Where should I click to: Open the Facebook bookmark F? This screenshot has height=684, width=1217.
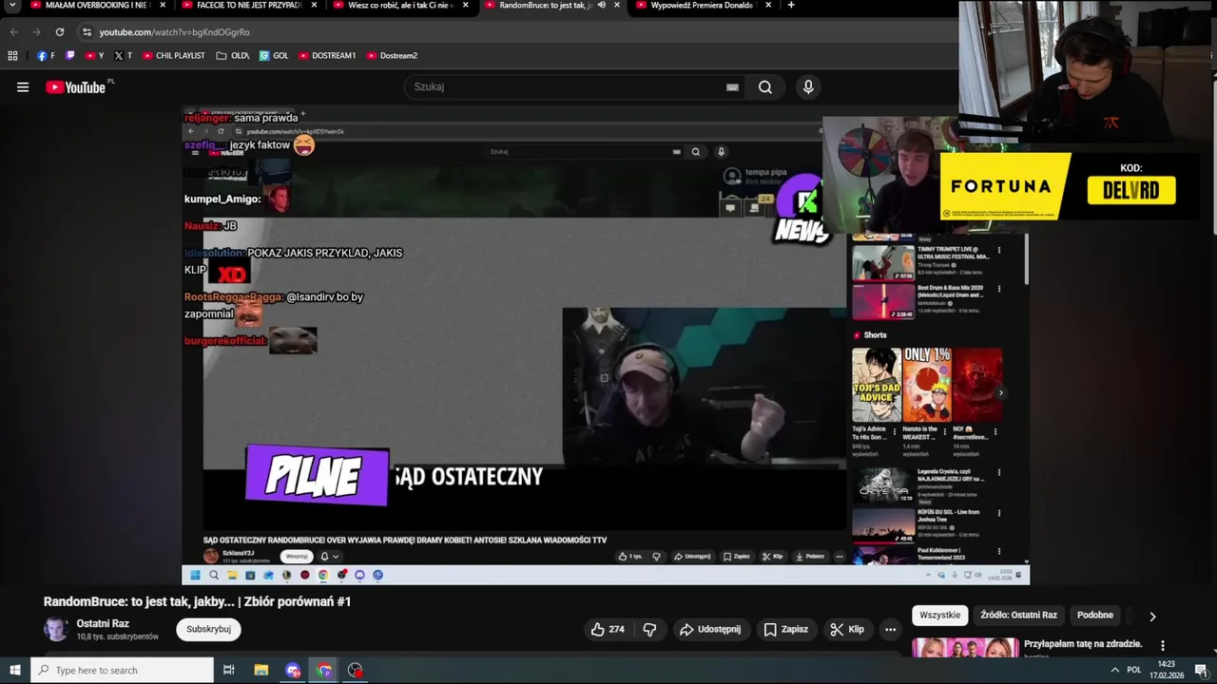[x=47, y=56]
